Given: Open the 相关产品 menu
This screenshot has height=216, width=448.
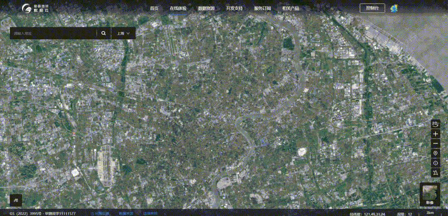Looking at the screenshot, I should point(290,8).
